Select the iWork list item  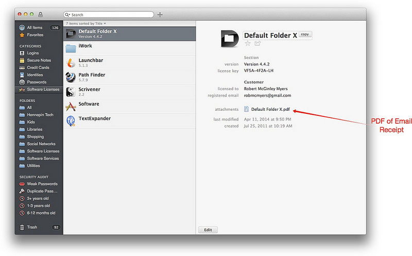pyautogui.click(x=130, y=48)
